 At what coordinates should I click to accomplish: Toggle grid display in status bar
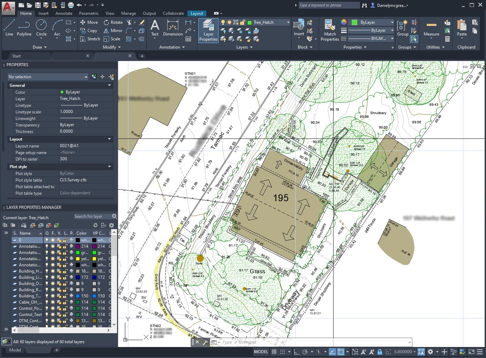[x=274, y=352]
